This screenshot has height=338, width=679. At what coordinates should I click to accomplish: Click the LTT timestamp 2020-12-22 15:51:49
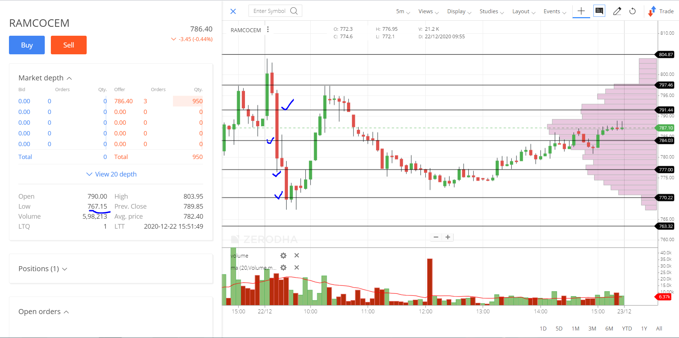pyautogui.click(x=174, y=227)
